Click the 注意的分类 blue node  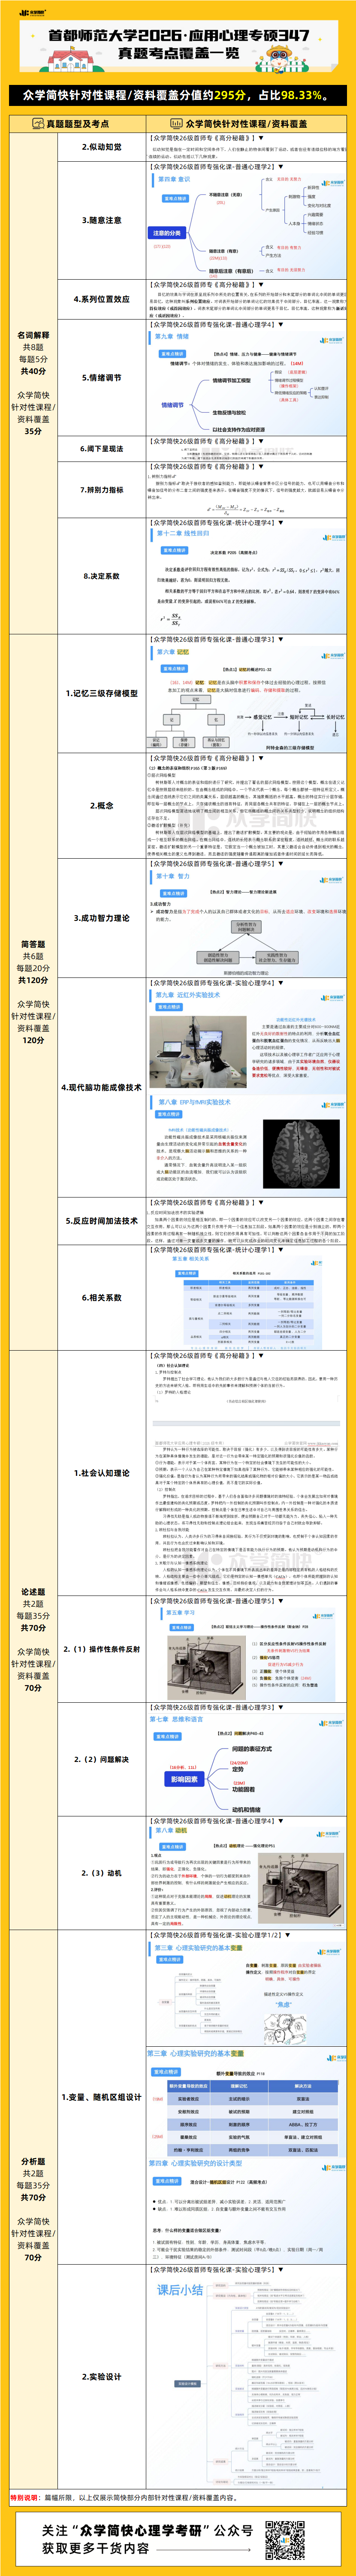click(x=166, y=233)
